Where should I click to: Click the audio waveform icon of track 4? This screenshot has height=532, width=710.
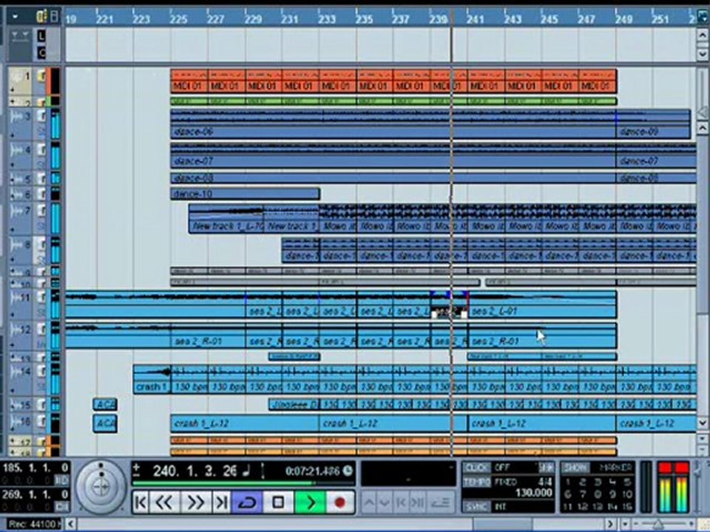click(17, 150)
